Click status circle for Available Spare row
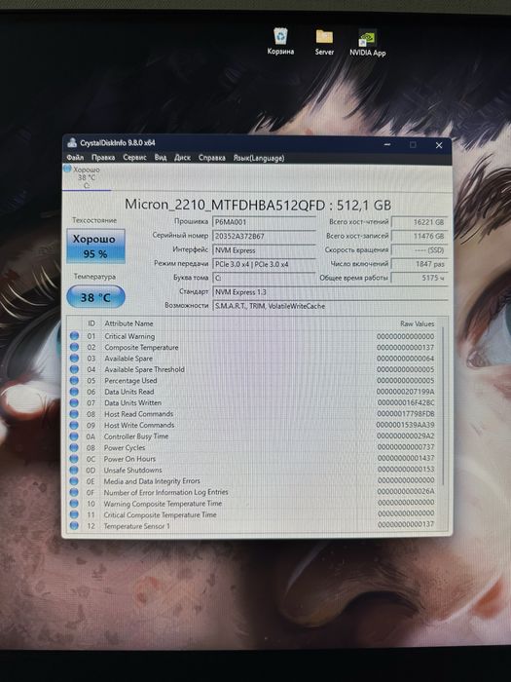This screenshot has height=682, width=511. pyautogui.click(x=74, y=359)
